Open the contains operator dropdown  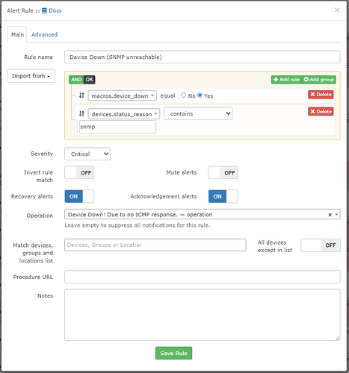(x=198, y=113)
